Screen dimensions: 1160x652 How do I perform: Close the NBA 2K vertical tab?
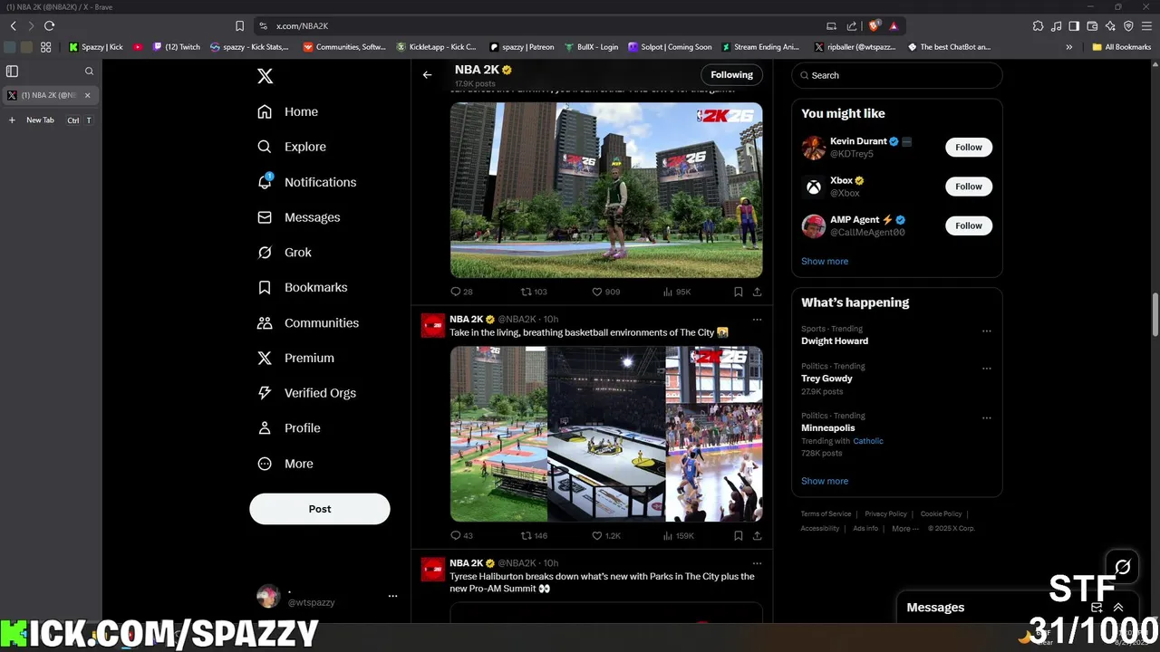[88, 95]
